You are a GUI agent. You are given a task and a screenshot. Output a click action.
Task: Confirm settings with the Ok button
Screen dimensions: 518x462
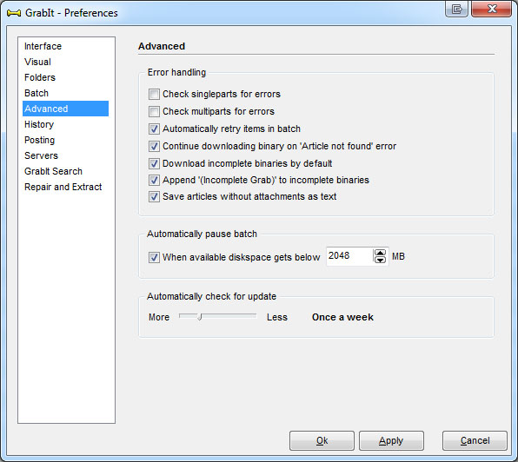(322, 440)
